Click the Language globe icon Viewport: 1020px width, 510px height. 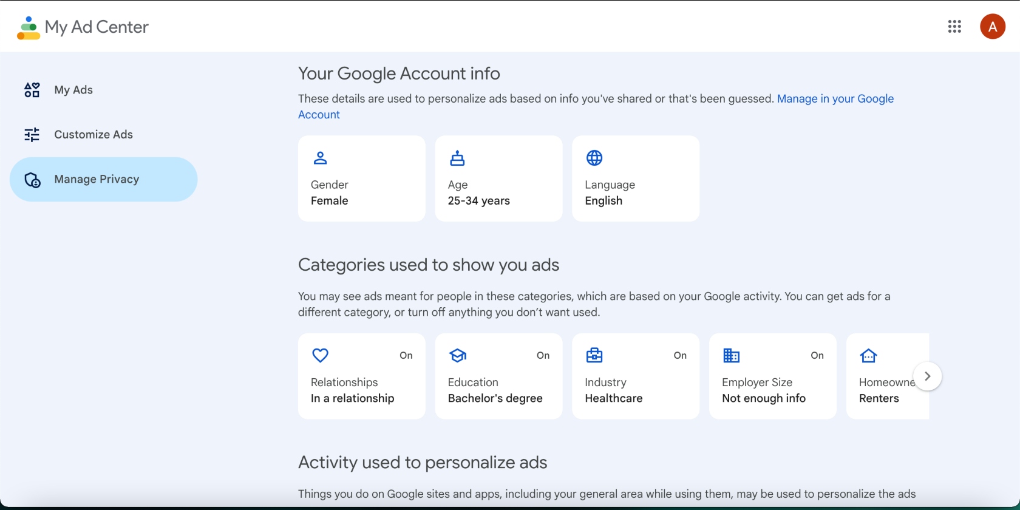[594, 158]
